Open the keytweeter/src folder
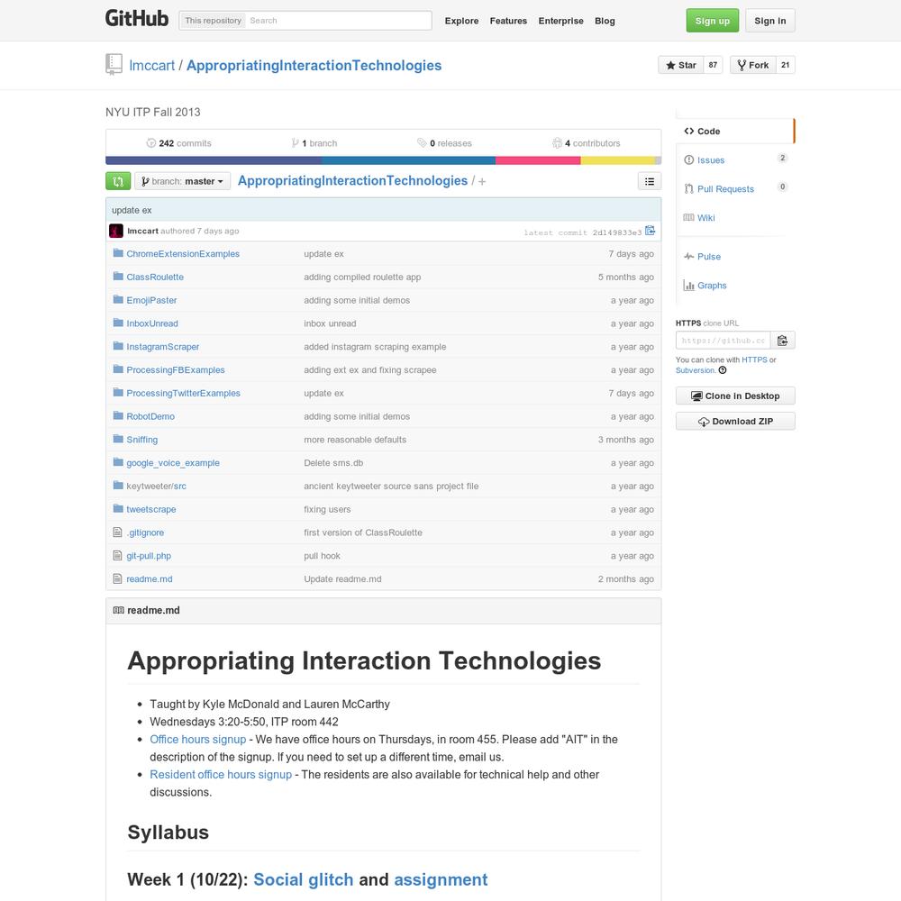The height and width of the screenshot is (901, 901). click(x=156, y=487)
